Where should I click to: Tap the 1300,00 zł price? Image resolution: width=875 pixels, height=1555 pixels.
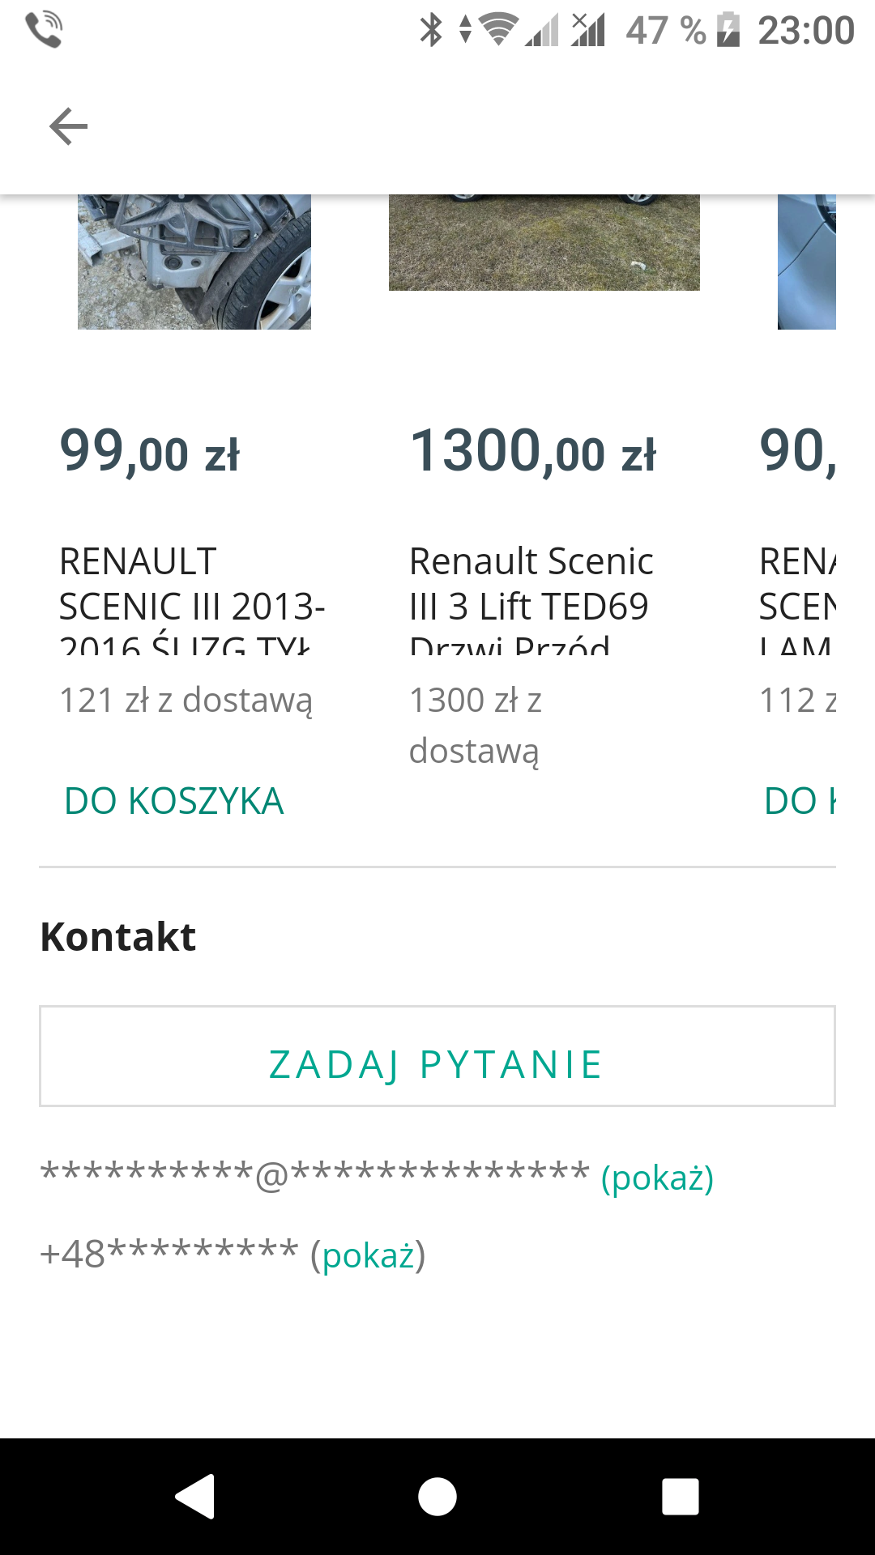533,451
